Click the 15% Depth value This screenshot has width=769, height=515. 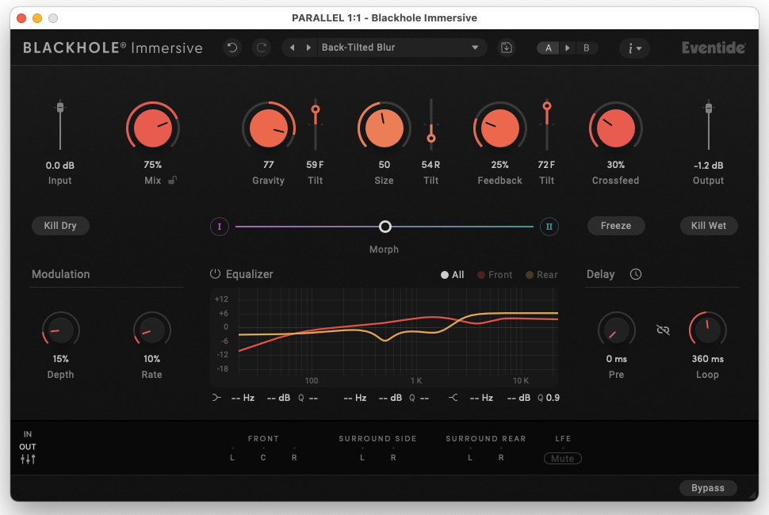pos(61,359)
